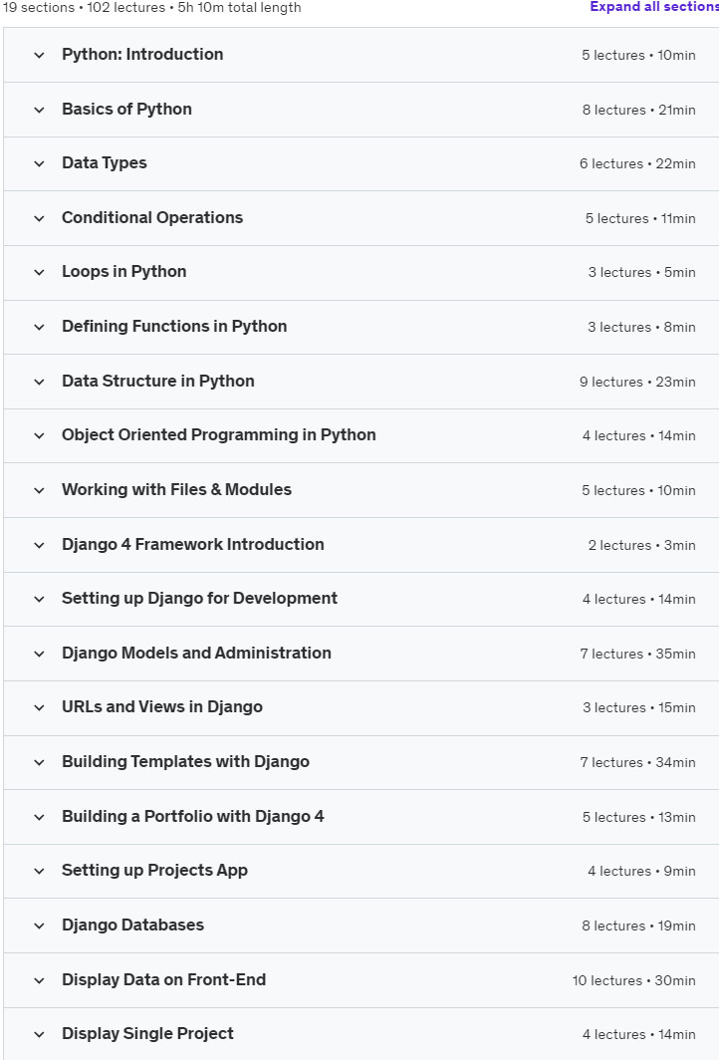Screen dimensions: 719x1060
Task: Select Display Data on Front-End title
Action: pos(163,979)
